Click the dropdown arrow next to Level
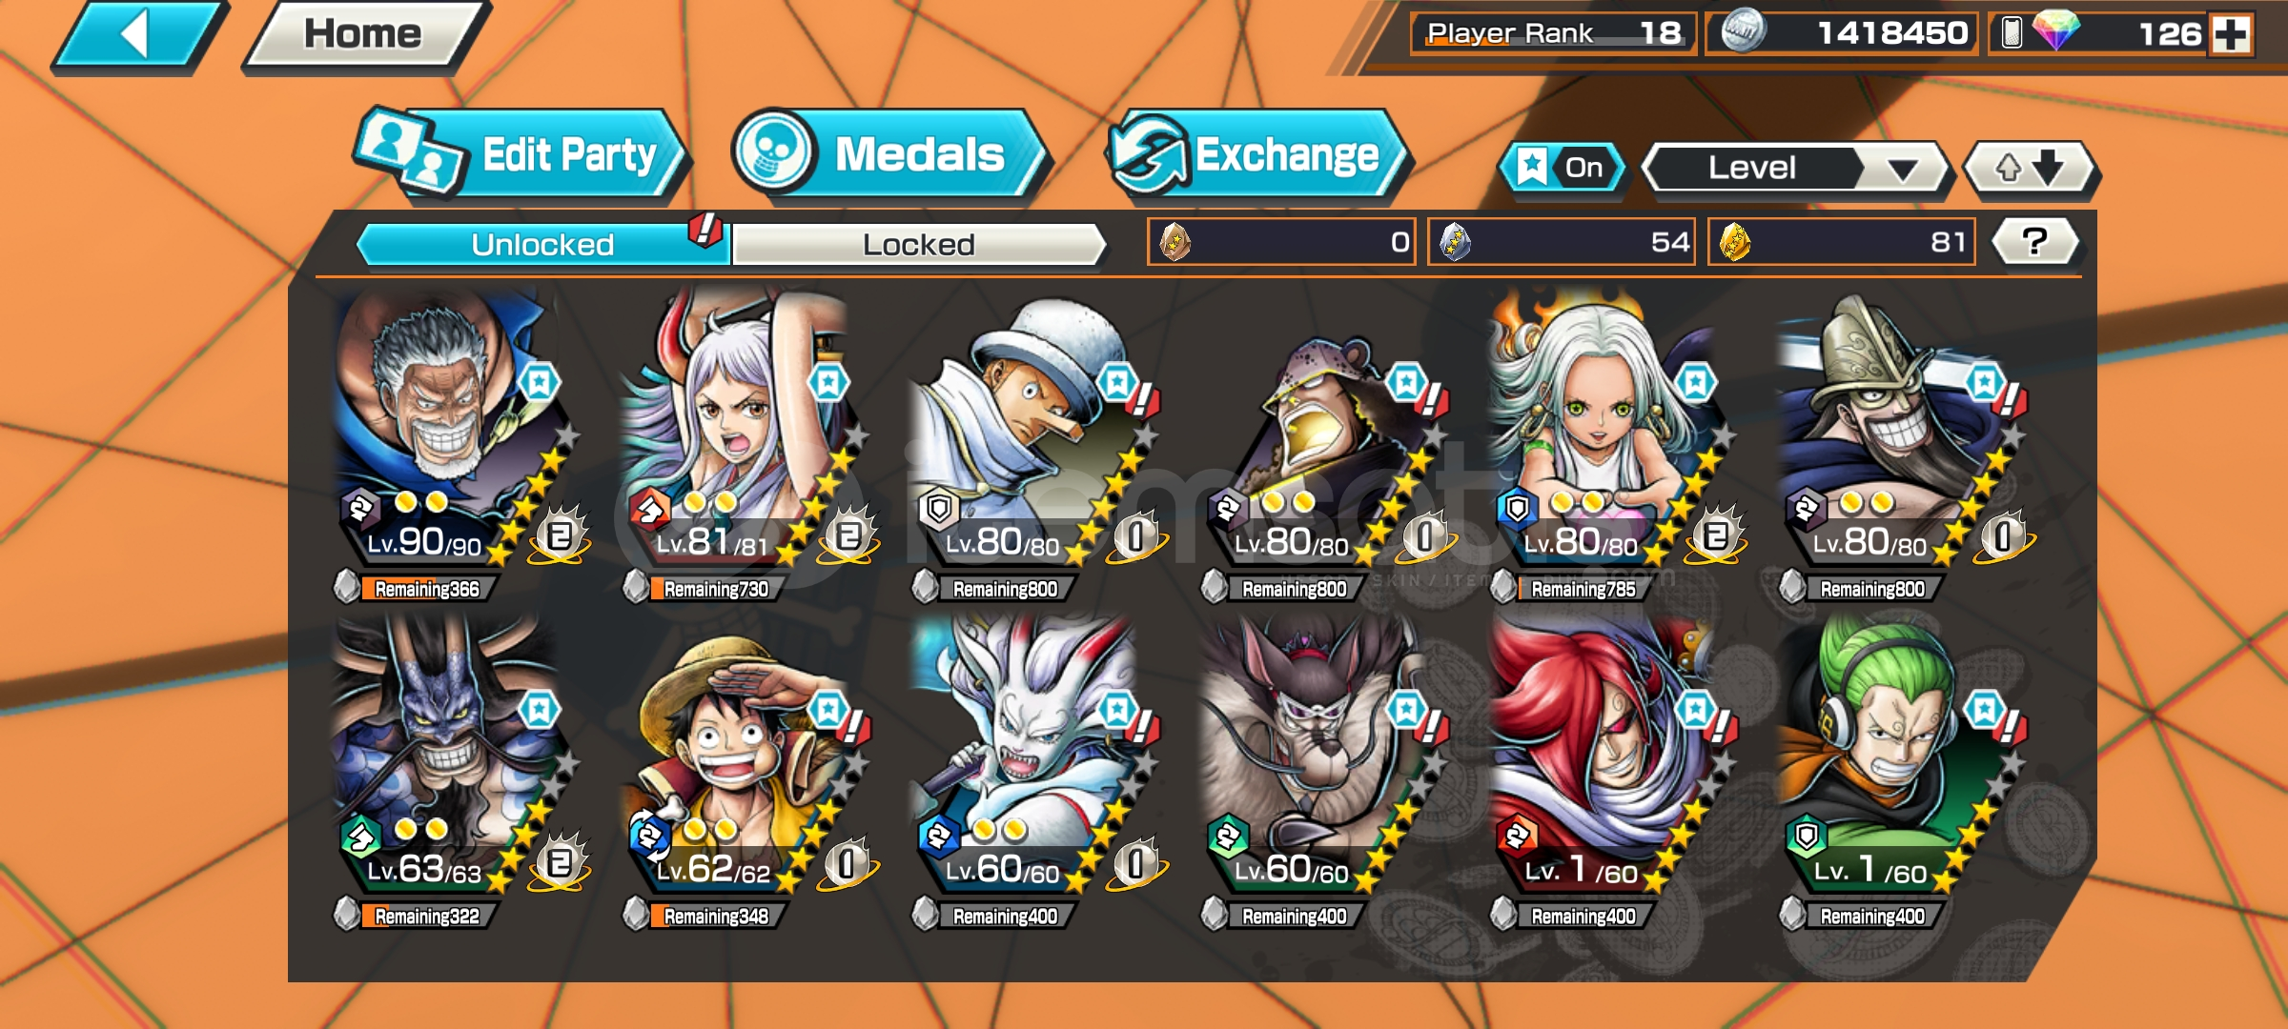 (x=1903, y=170)
